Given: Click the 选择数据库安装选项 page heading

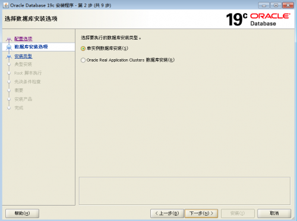Looking at the screenshot, I should (31, 19).
